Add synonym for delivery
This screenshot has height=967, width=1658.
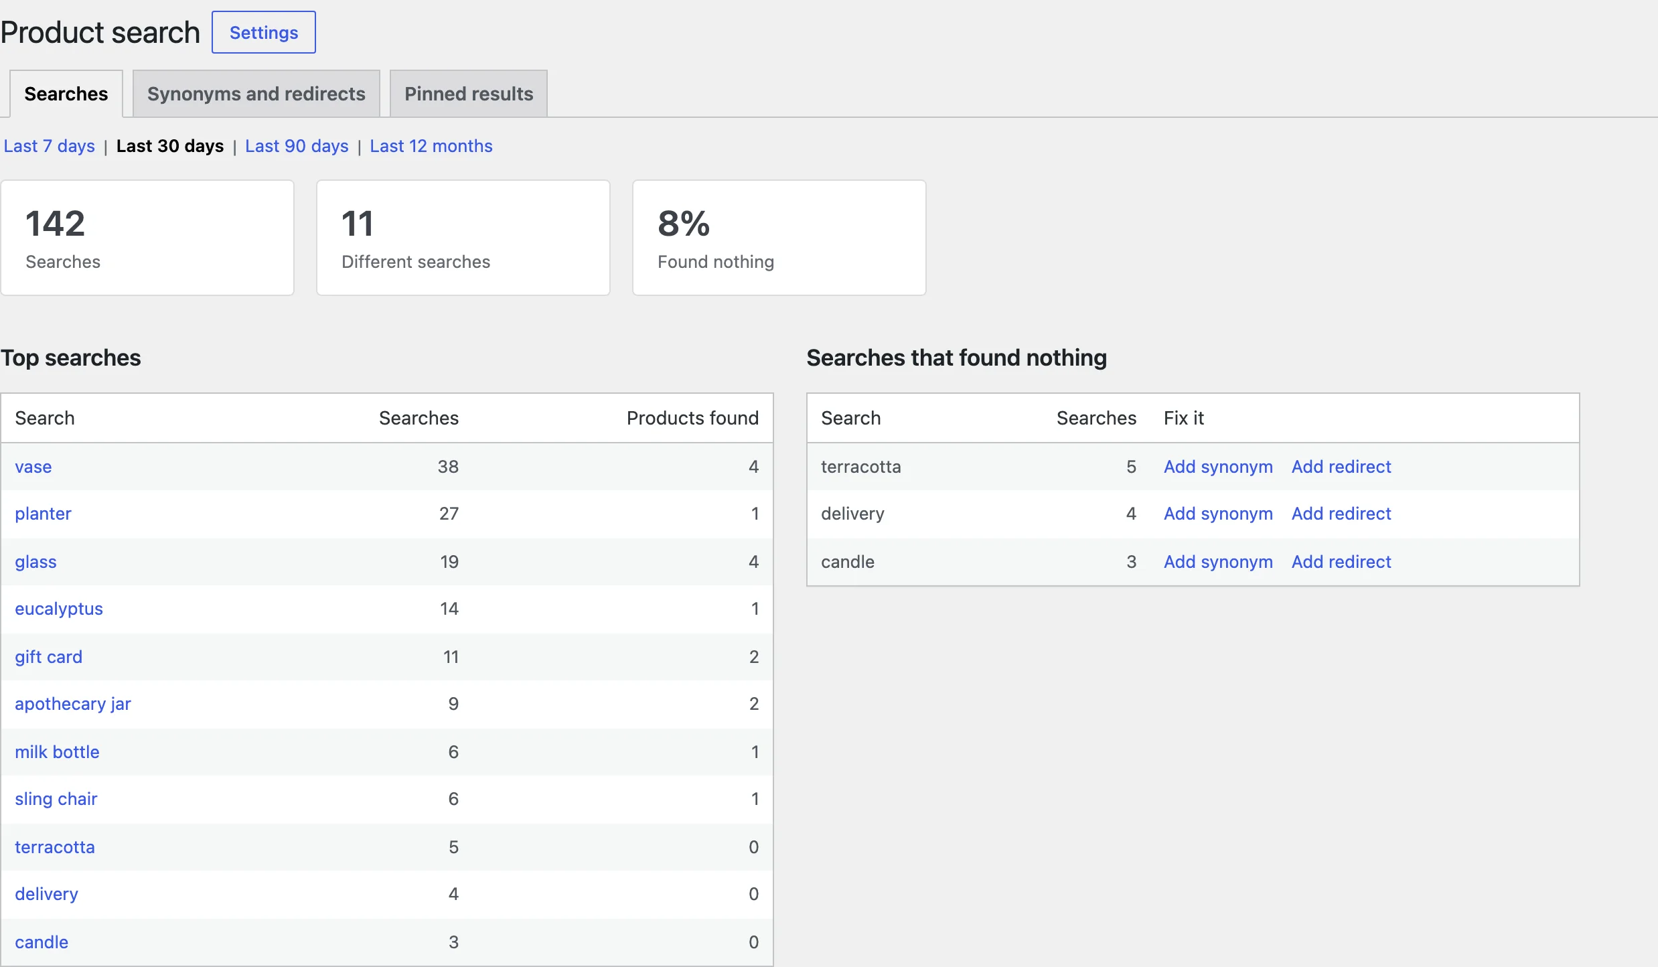tap(1218, 514)
